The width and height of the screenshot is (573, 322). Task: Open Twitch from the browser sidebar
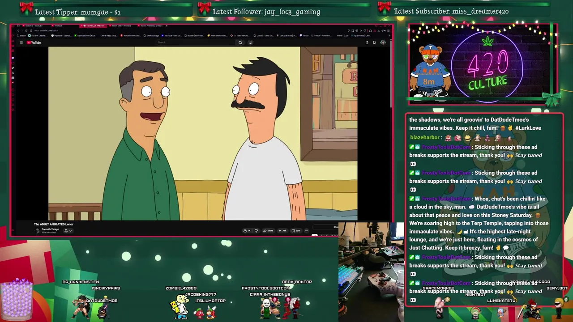coord(13,58)
